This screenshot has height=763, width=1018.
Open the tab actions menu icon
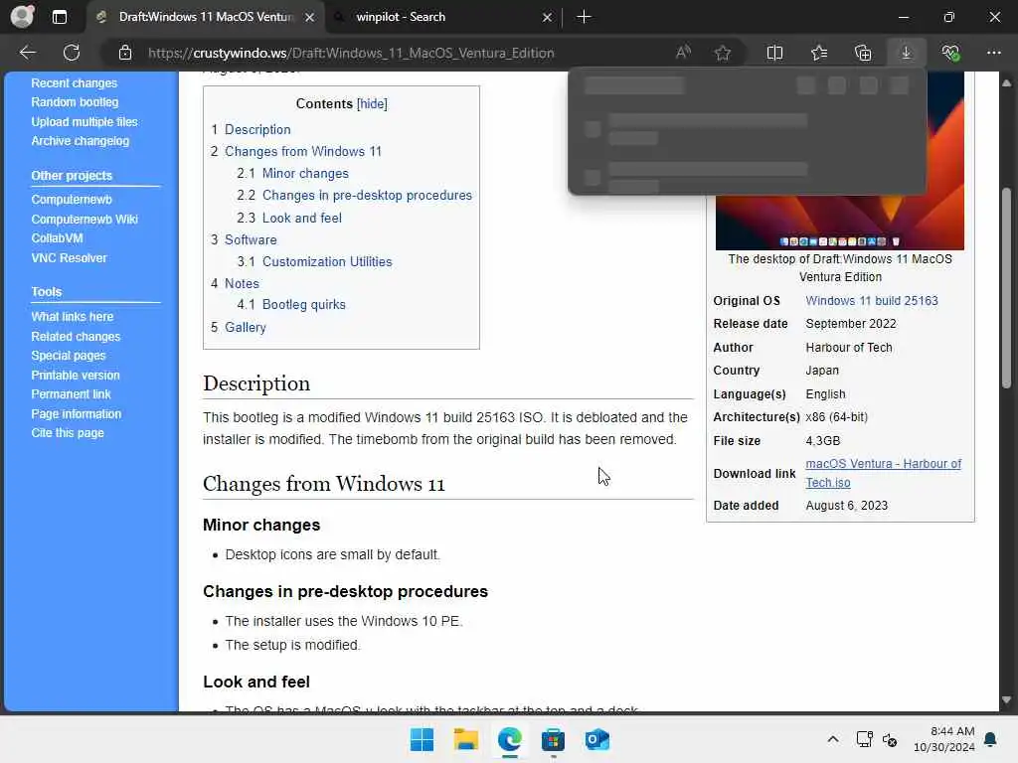click(59, 17)
